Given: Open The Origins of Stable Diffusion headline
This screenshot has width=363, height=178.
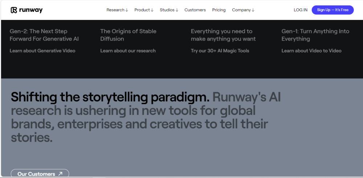Looking at the screenshot, I should click(x=128, y=35).
